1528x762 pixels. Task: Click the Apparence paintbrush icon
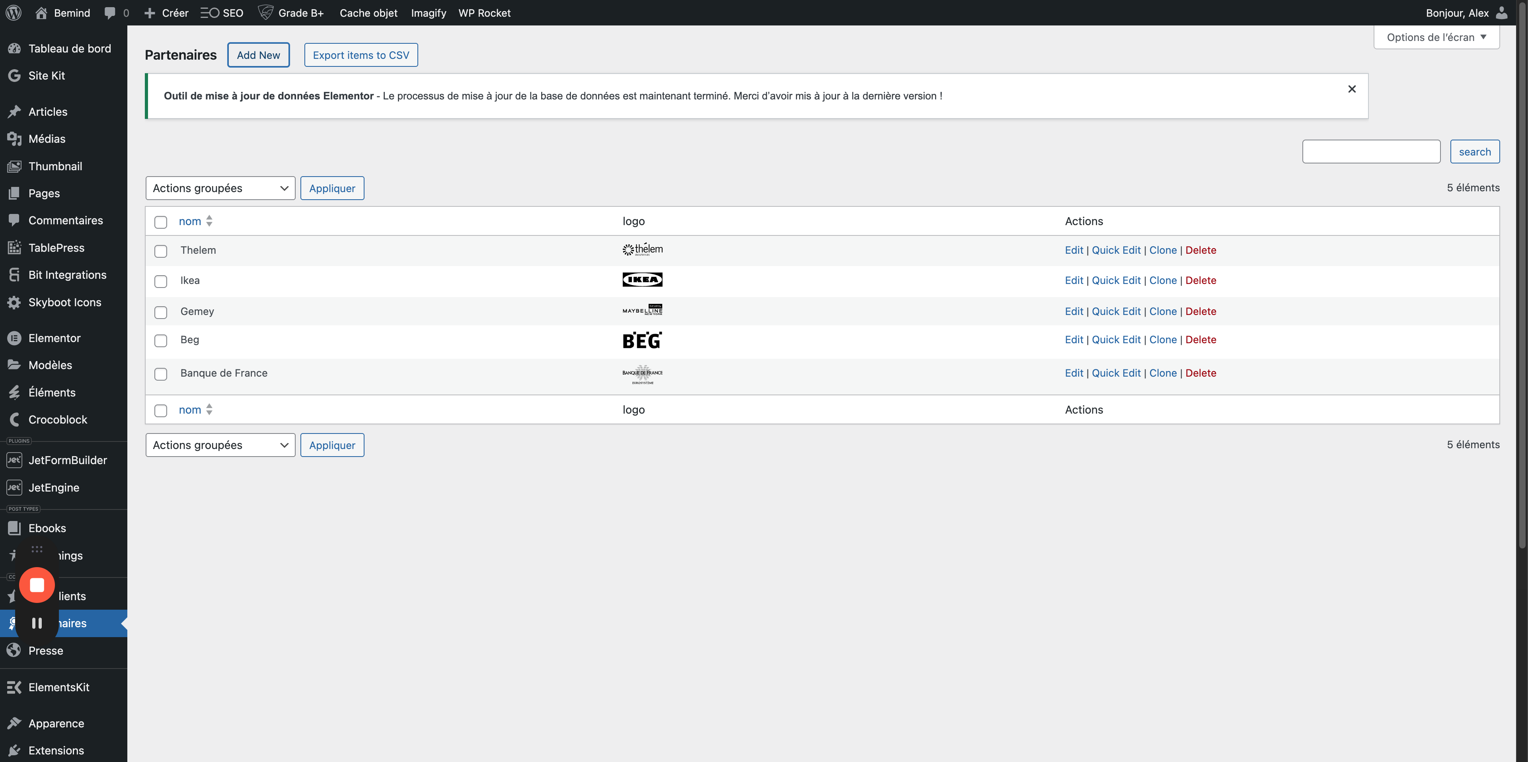[x=14, y=723]
